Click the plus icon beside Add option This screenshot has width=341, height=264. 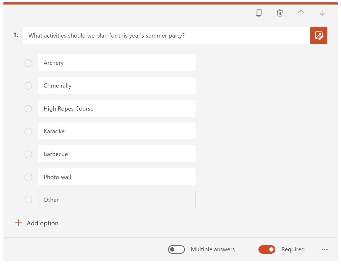(19, 223)
